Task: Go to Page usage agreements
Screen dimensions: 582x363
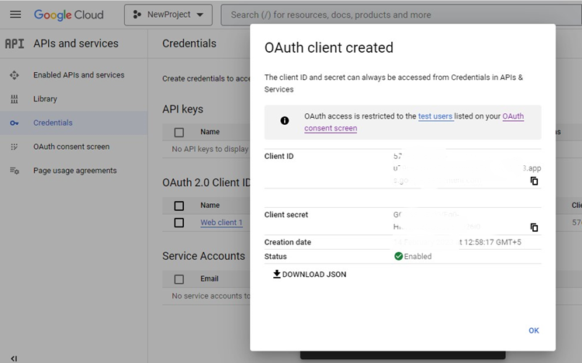Action: click(74, 171)
